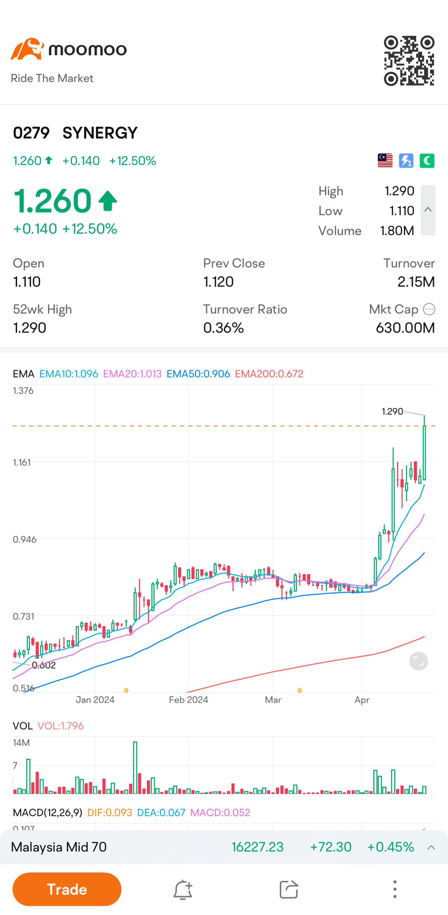Screen dimensions: 448x915
Task: Tap the EMA20:1.013 indicator label
Action: (132, 374)
